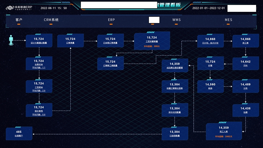Click the orange marker beneath ERP
Image resolution: width=263 pixels, height=148 pixels.
[111, 24]
